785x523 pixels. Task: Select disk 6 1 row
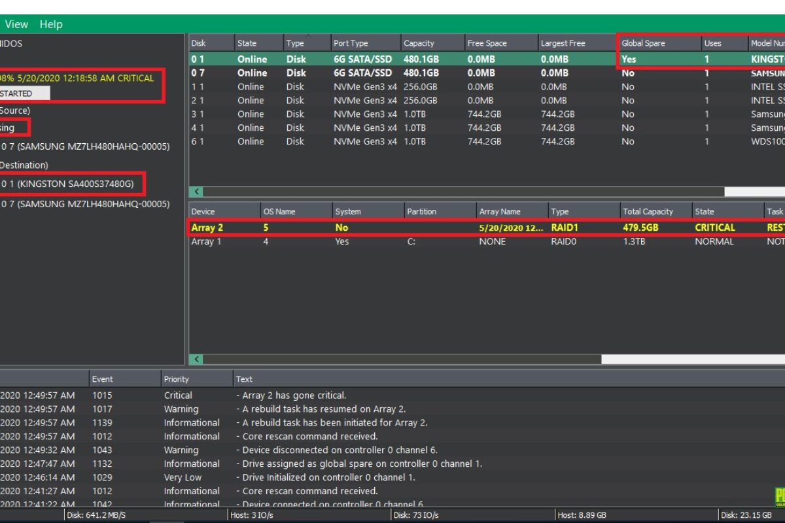click(x=487, y=141)
